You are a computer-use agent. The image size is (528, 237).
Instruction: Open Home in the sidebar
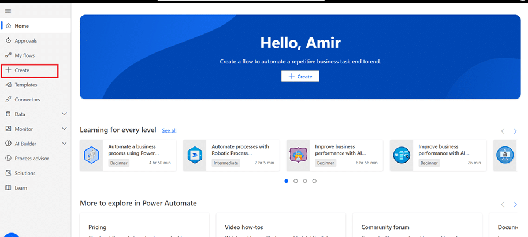point(35,26)
